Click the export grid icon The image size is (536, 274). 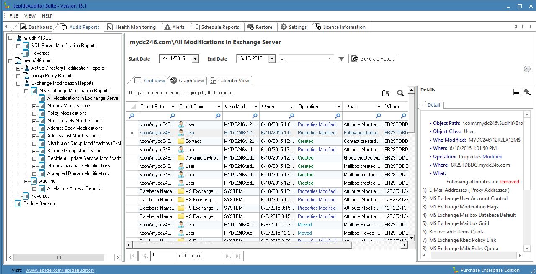(386, 93)
